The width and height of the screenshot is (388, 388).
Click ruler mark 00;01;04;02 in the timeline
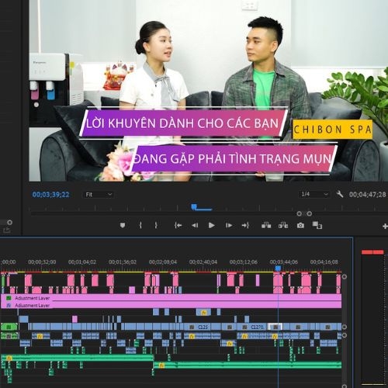click(82, 262)
